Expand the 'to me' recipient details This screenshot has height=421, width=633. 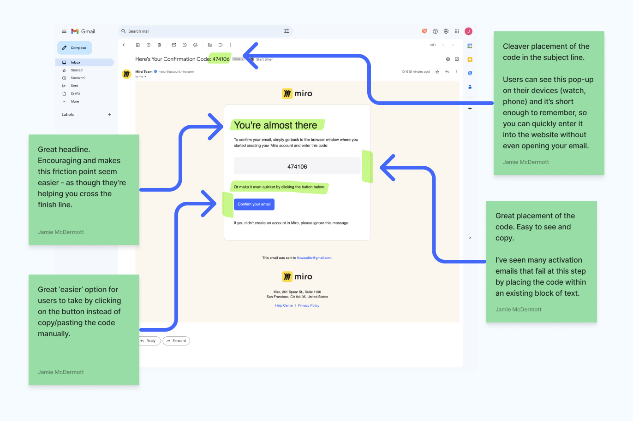coord(140,76)
